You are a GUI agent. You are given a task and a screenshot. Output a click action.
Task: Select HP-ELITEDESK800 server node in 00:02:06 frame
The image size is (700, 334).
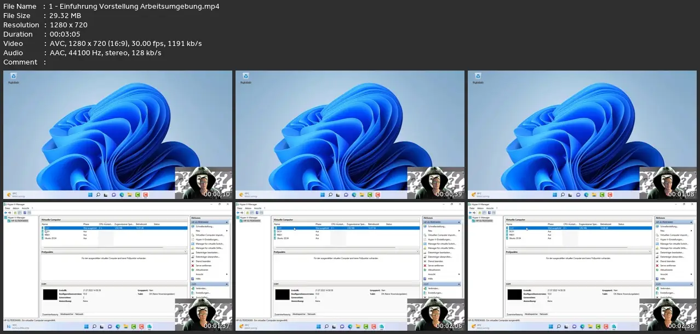pos(250,221)
